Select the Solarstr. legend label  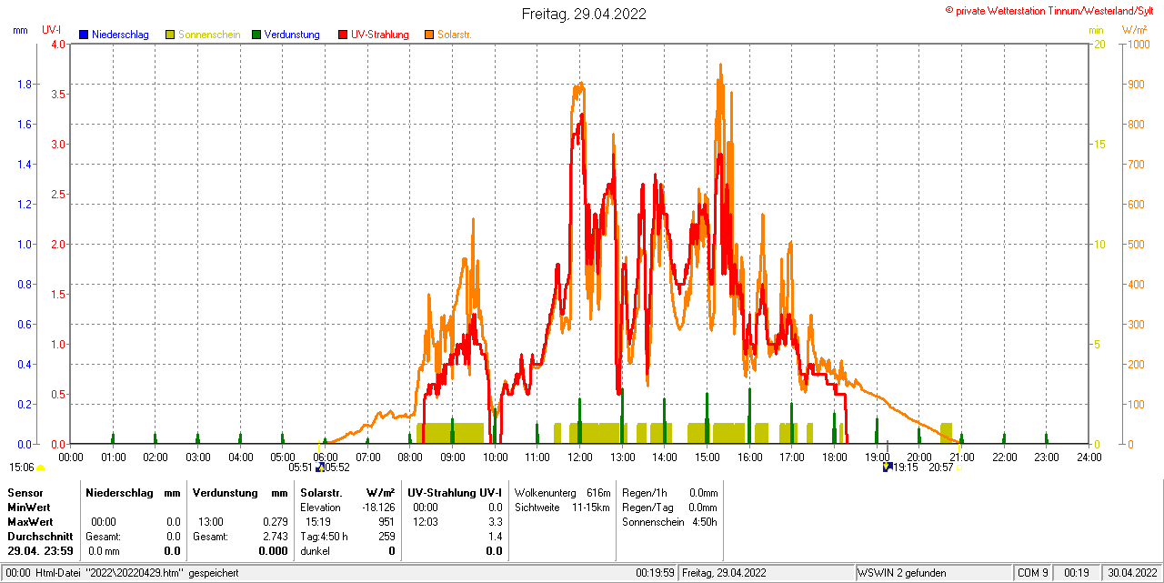pos(454,35)
